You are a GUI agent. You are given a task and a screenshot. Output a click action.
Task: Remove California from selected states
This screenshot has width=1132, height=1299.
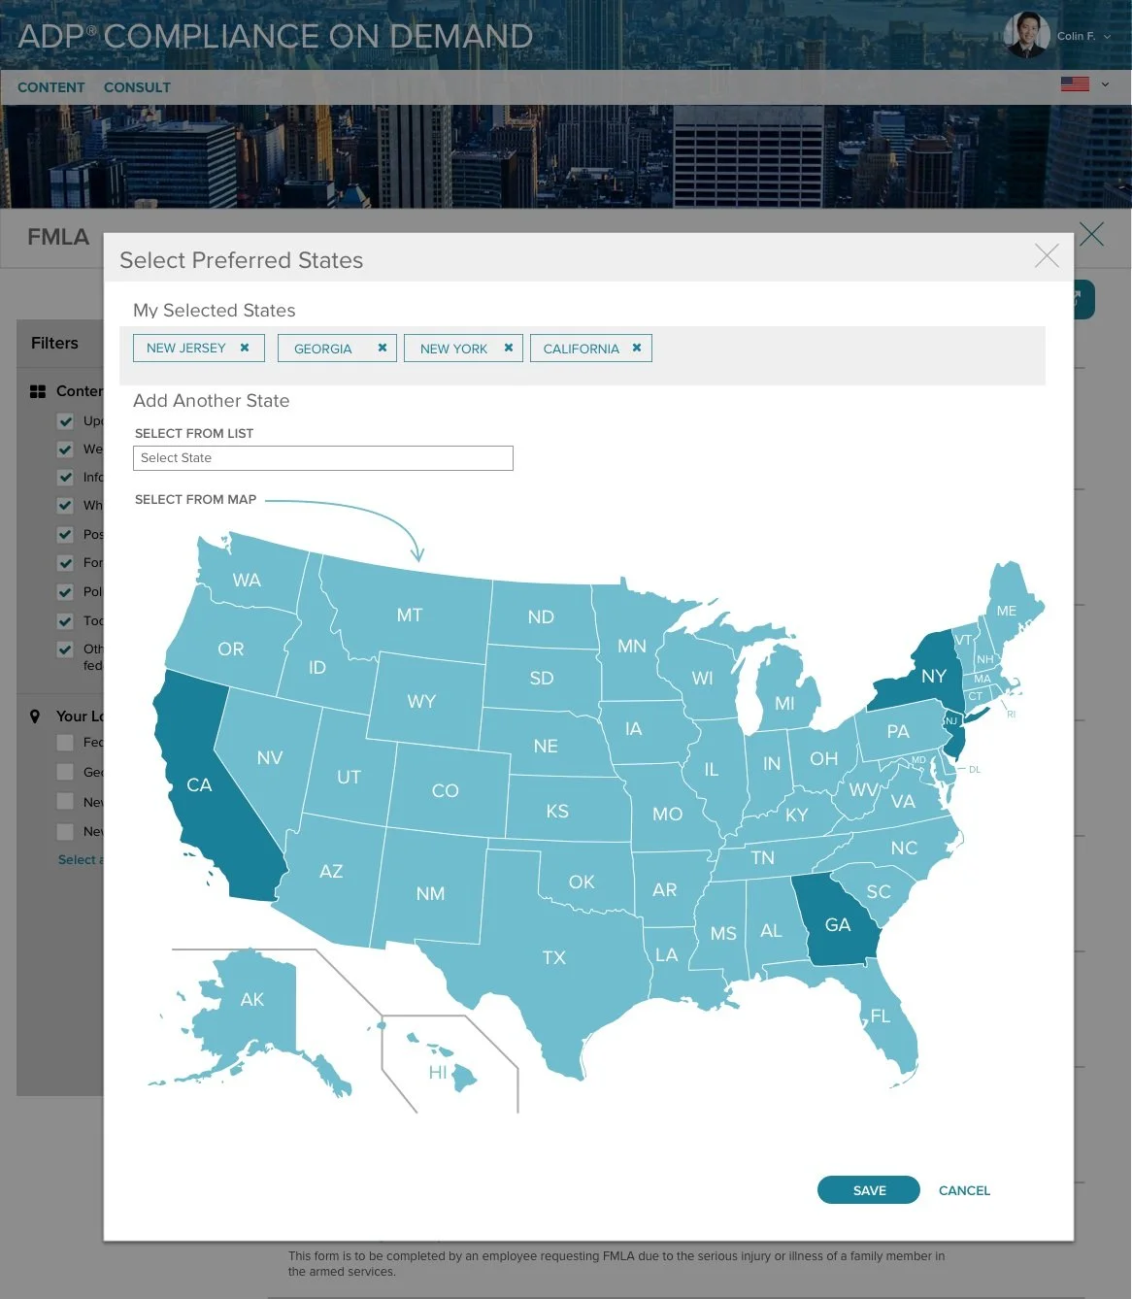coord(637,348)
